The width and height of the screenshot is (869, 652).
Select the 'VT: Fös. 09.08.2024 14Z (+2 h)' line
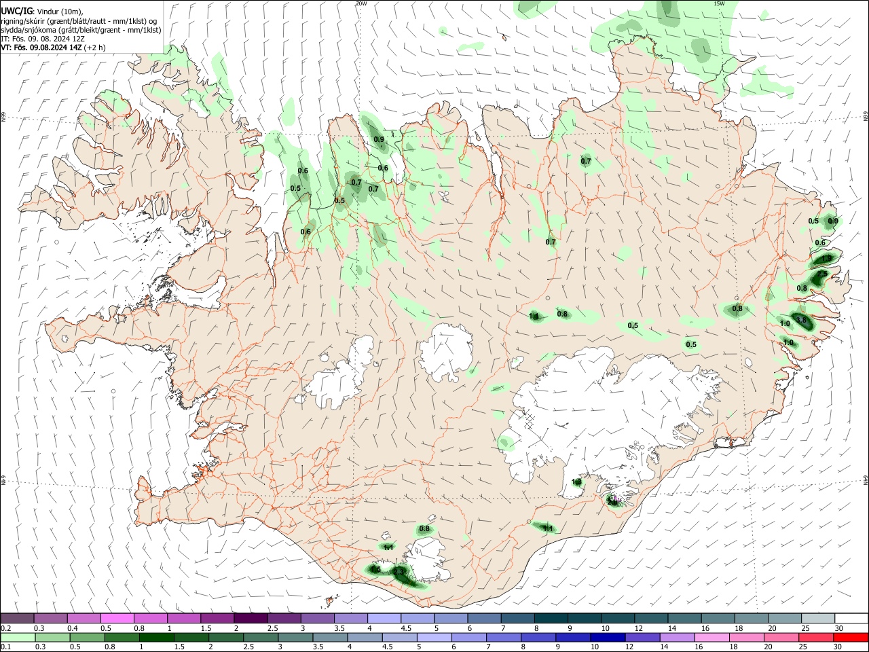point(53,48)
